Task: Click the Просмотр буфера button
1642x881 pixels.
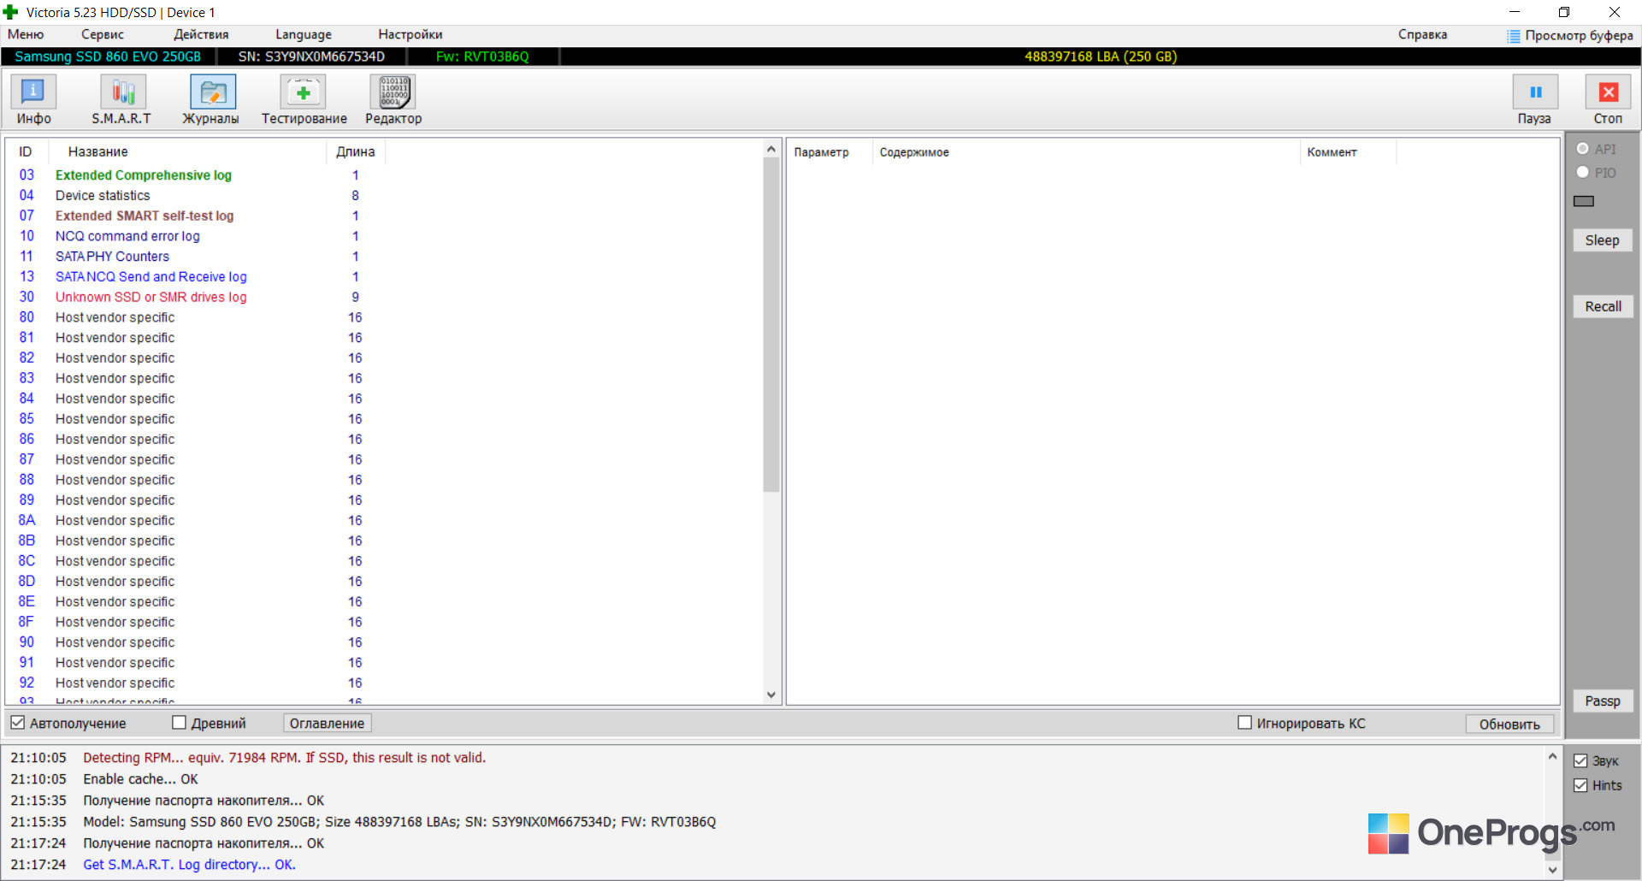Action: point(1570,36)
